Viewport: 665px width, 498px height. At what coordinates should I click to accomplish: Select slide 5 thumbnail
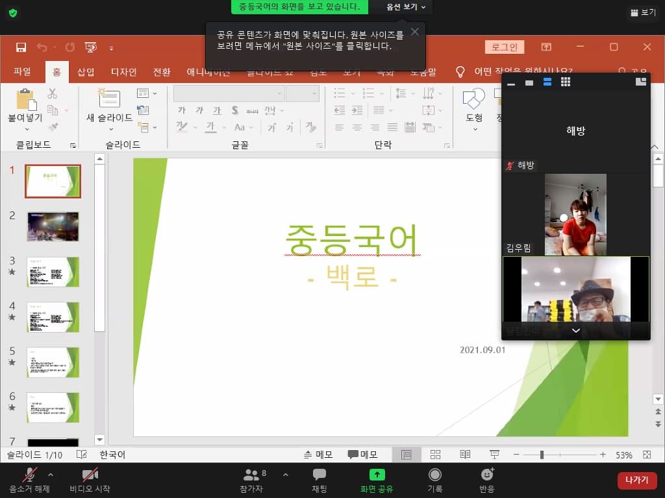53,362
